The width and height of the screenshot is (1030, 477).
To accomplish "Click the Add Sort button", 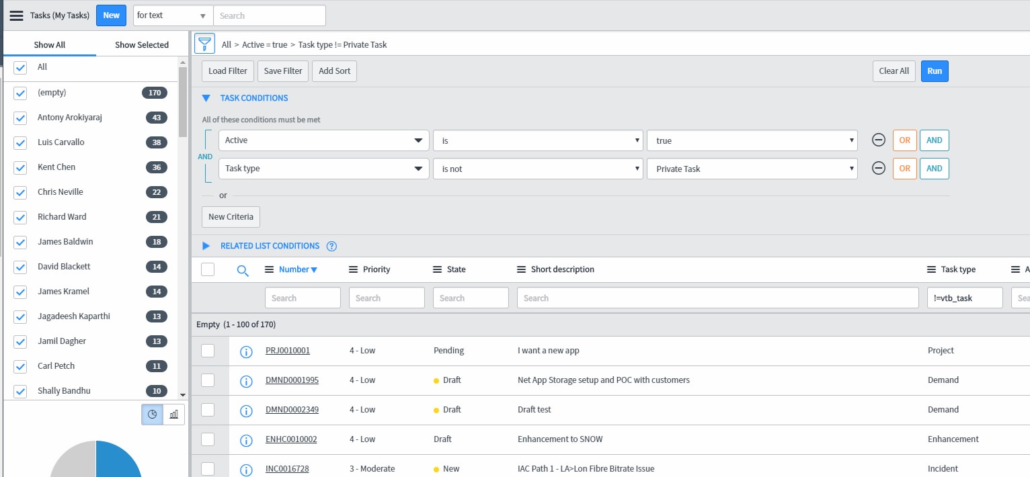I will coord(335,71).
